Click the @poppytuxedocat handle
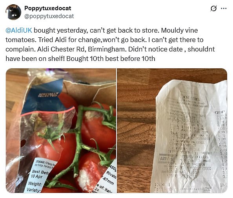 tap(49, 16)
